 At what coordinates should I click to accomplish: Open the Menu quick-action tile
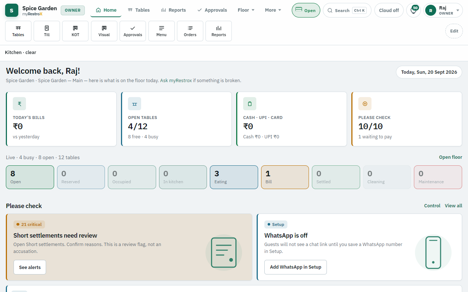coord(162,31)
